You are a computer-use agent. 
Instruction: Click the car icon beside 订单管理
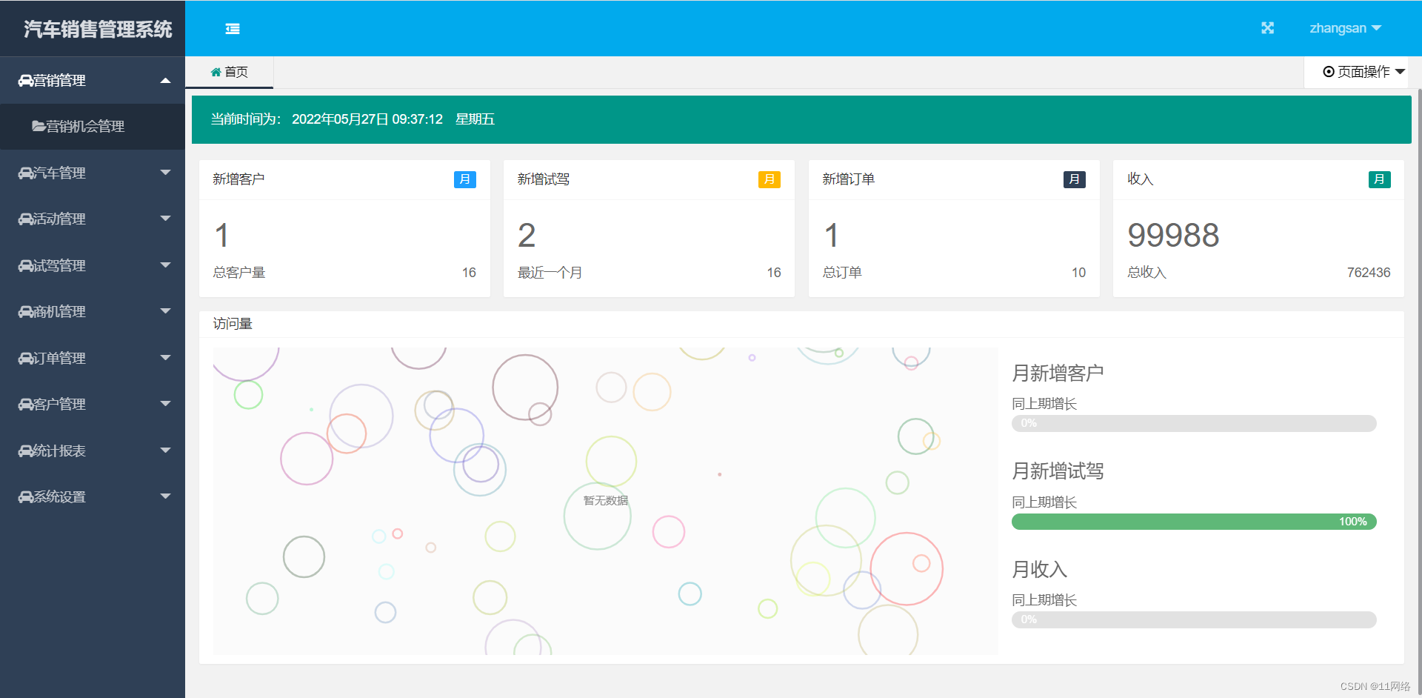tap(26, 359)
